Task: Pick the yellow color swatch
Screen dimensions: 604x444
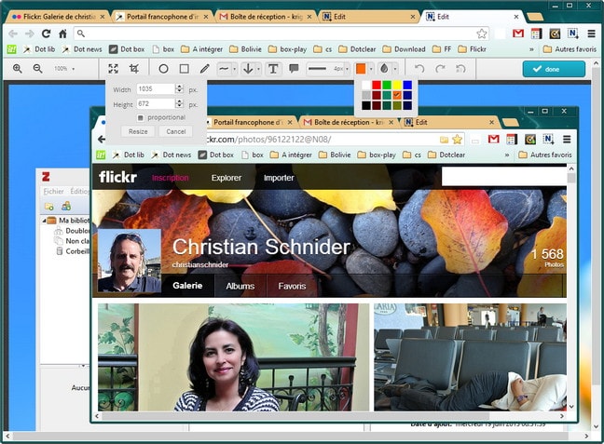Action: coord(397,85)
